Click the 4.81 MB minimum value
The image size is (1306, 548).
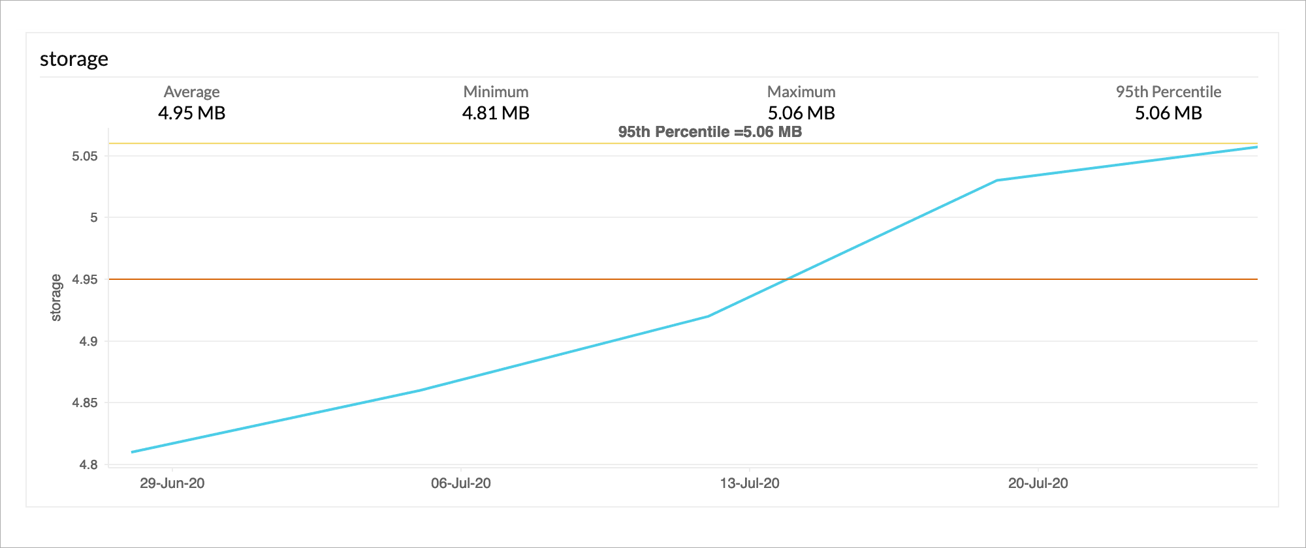point(496,113)
